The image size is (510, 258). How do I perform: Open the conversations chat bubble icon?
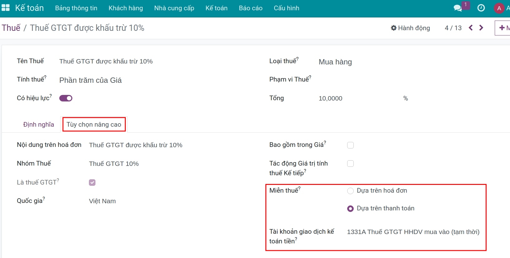(458, 8)
